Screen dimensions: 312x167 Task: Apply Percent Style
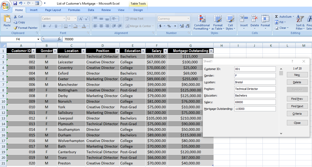[169, 26]
